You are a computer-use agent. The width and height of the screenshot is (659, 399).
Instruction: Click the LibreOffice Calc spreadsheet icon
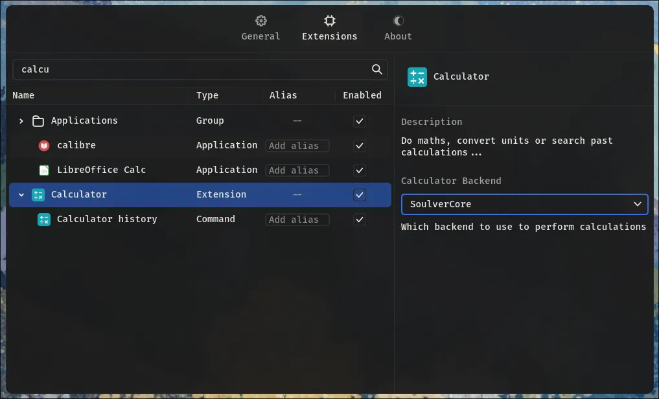pyautogui.click(x=44, y=170)
